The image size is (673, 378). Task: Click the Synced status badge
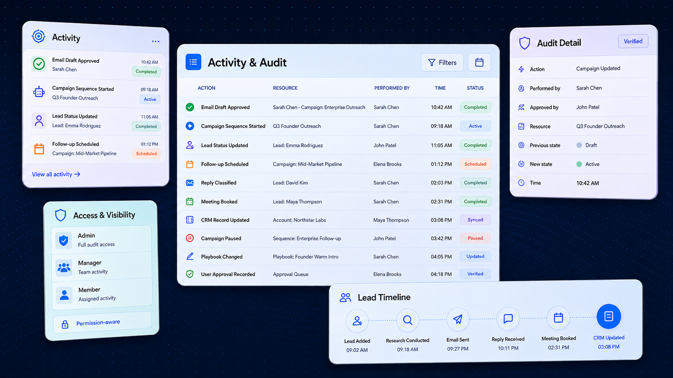[x=475, y=220]
